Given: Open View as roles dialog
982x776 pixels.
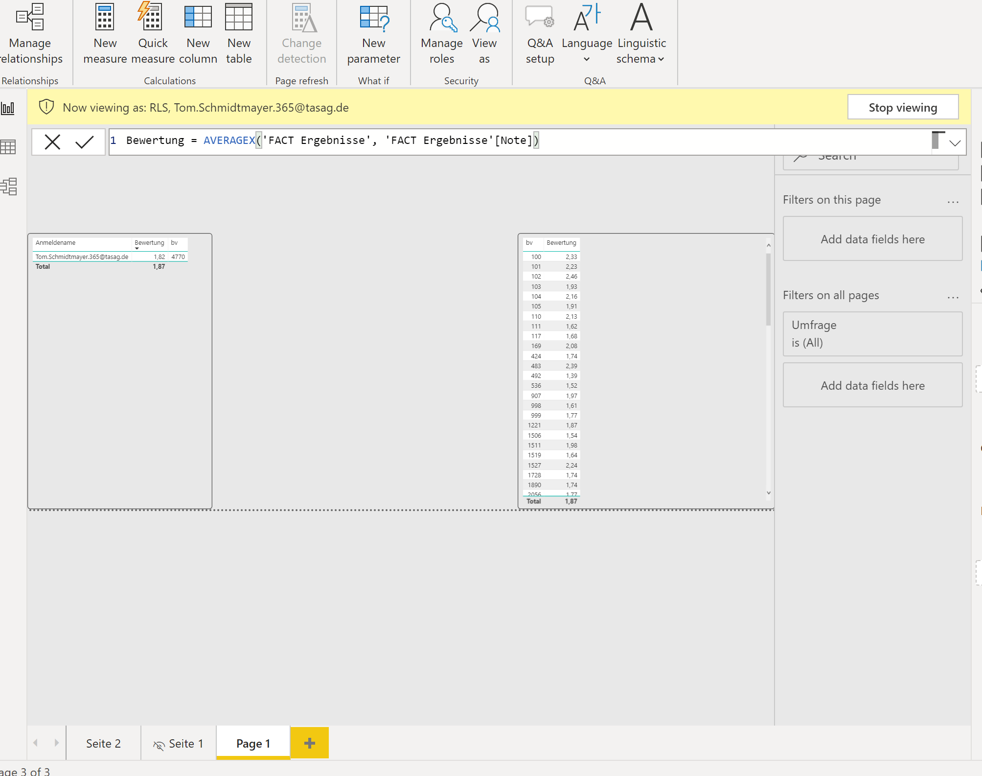Looking at the screenshot, I should [484, 34].
